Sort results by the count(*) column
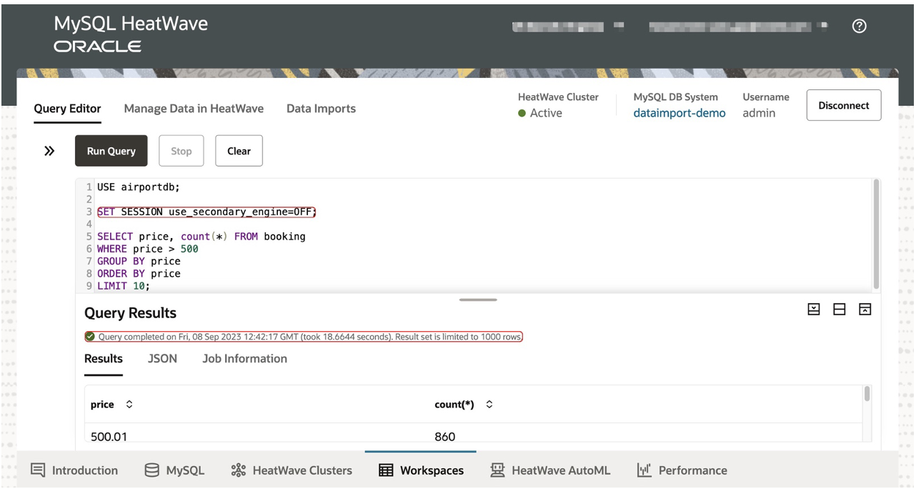 [489, 404]
